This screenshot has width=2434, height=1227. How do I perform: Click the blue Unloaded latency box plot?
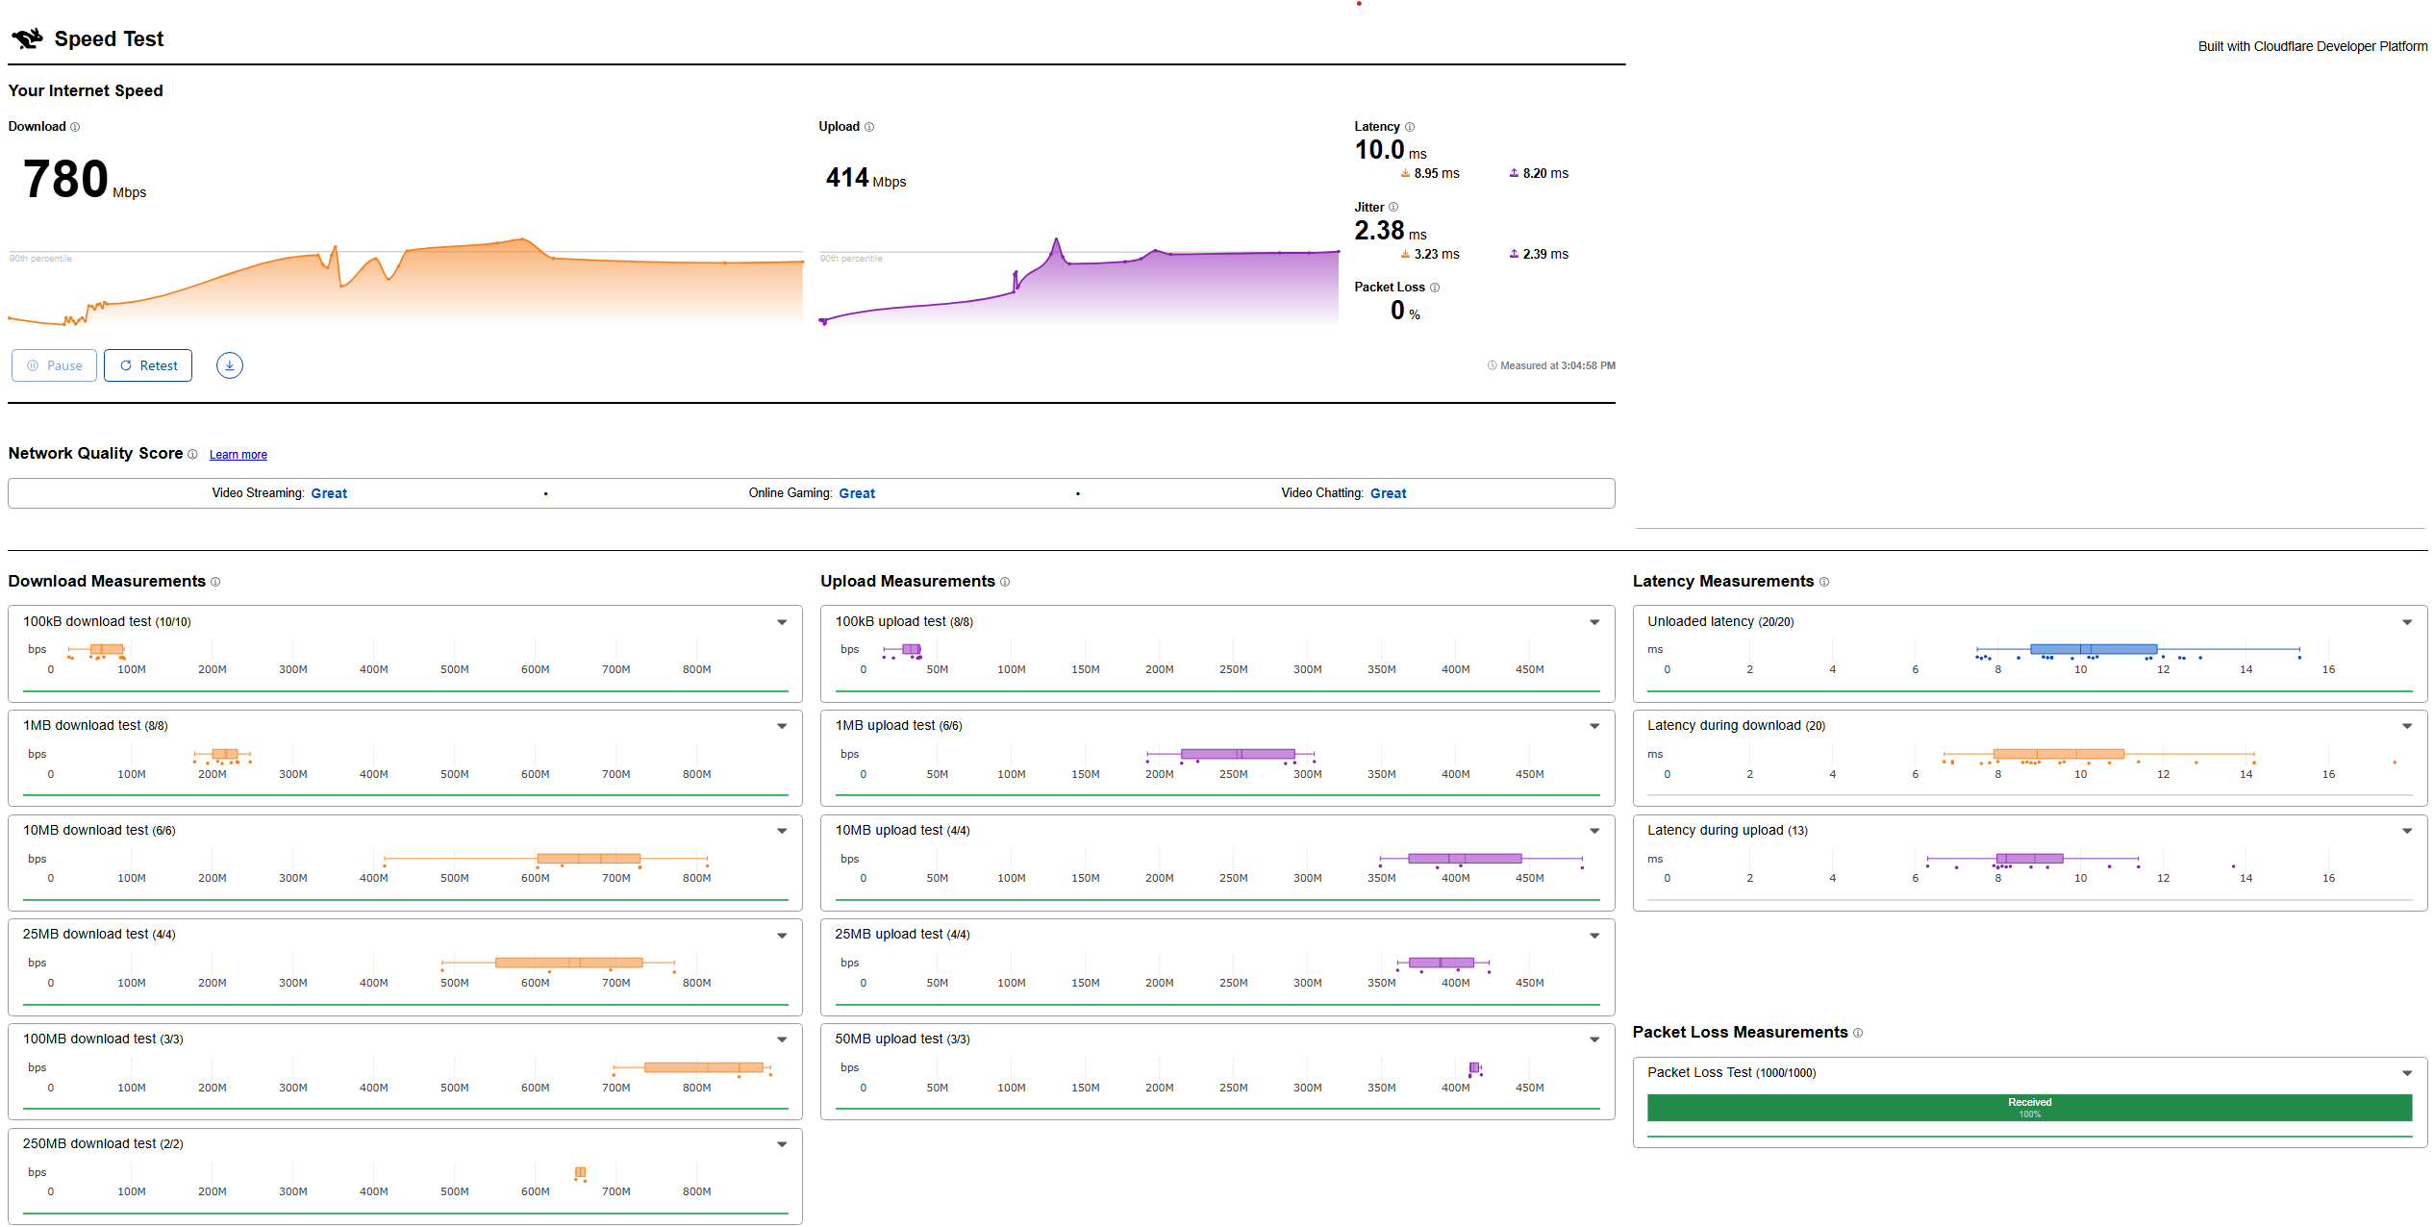click(2137, 650)
